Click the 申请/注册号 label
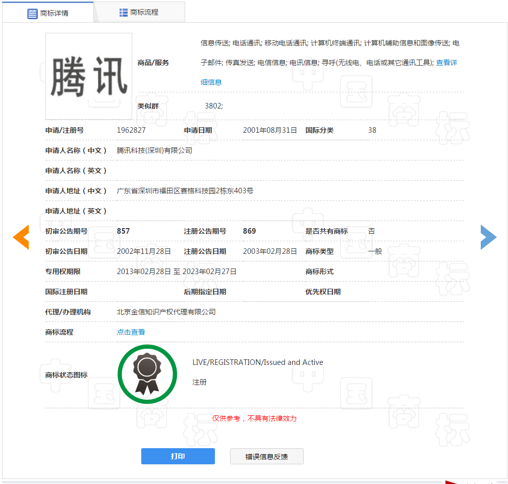Image resolution: width=508 pixels, height=484 pixels. [65, 130]
